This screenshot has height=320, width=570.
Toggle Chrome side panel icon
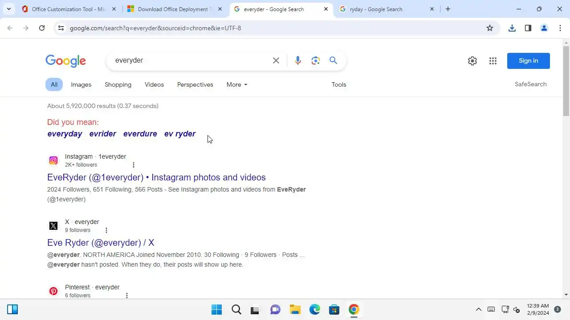click(528, 28)
